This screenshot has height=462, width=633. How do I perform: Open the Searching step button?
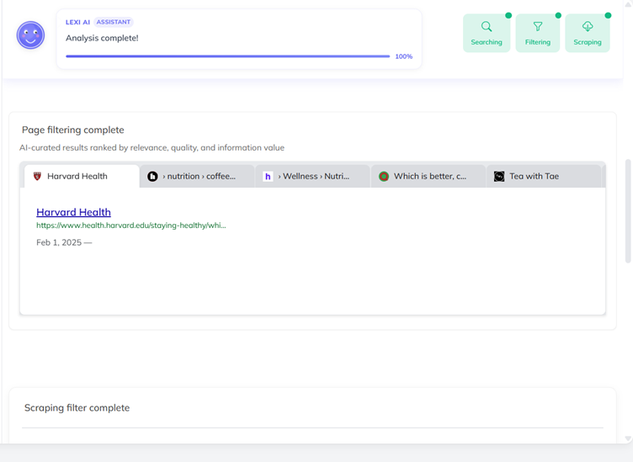(487, 33)
